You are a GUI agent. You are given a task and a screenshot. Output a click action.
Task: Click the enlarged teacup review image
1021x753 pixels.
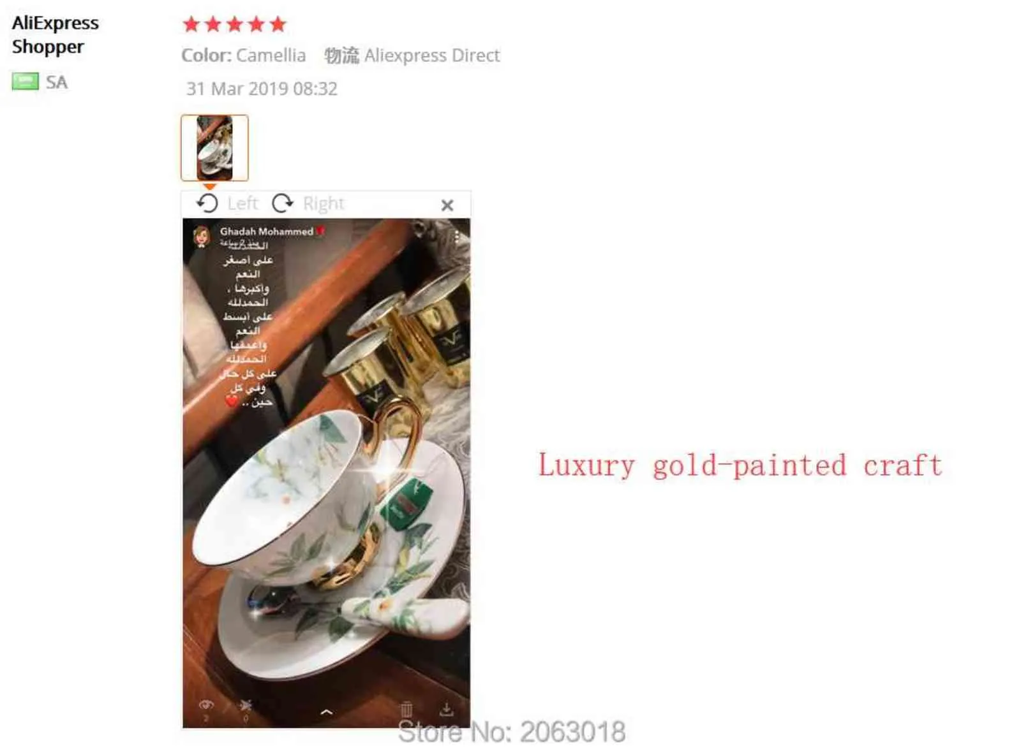326,472
